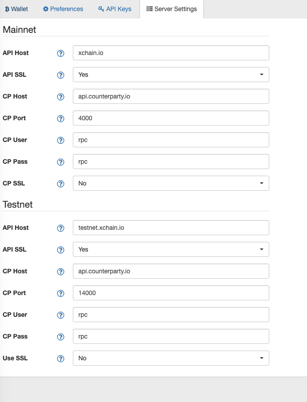
Task: Expand Testnet Use SSL dropdown
Action: click(171, 358)
